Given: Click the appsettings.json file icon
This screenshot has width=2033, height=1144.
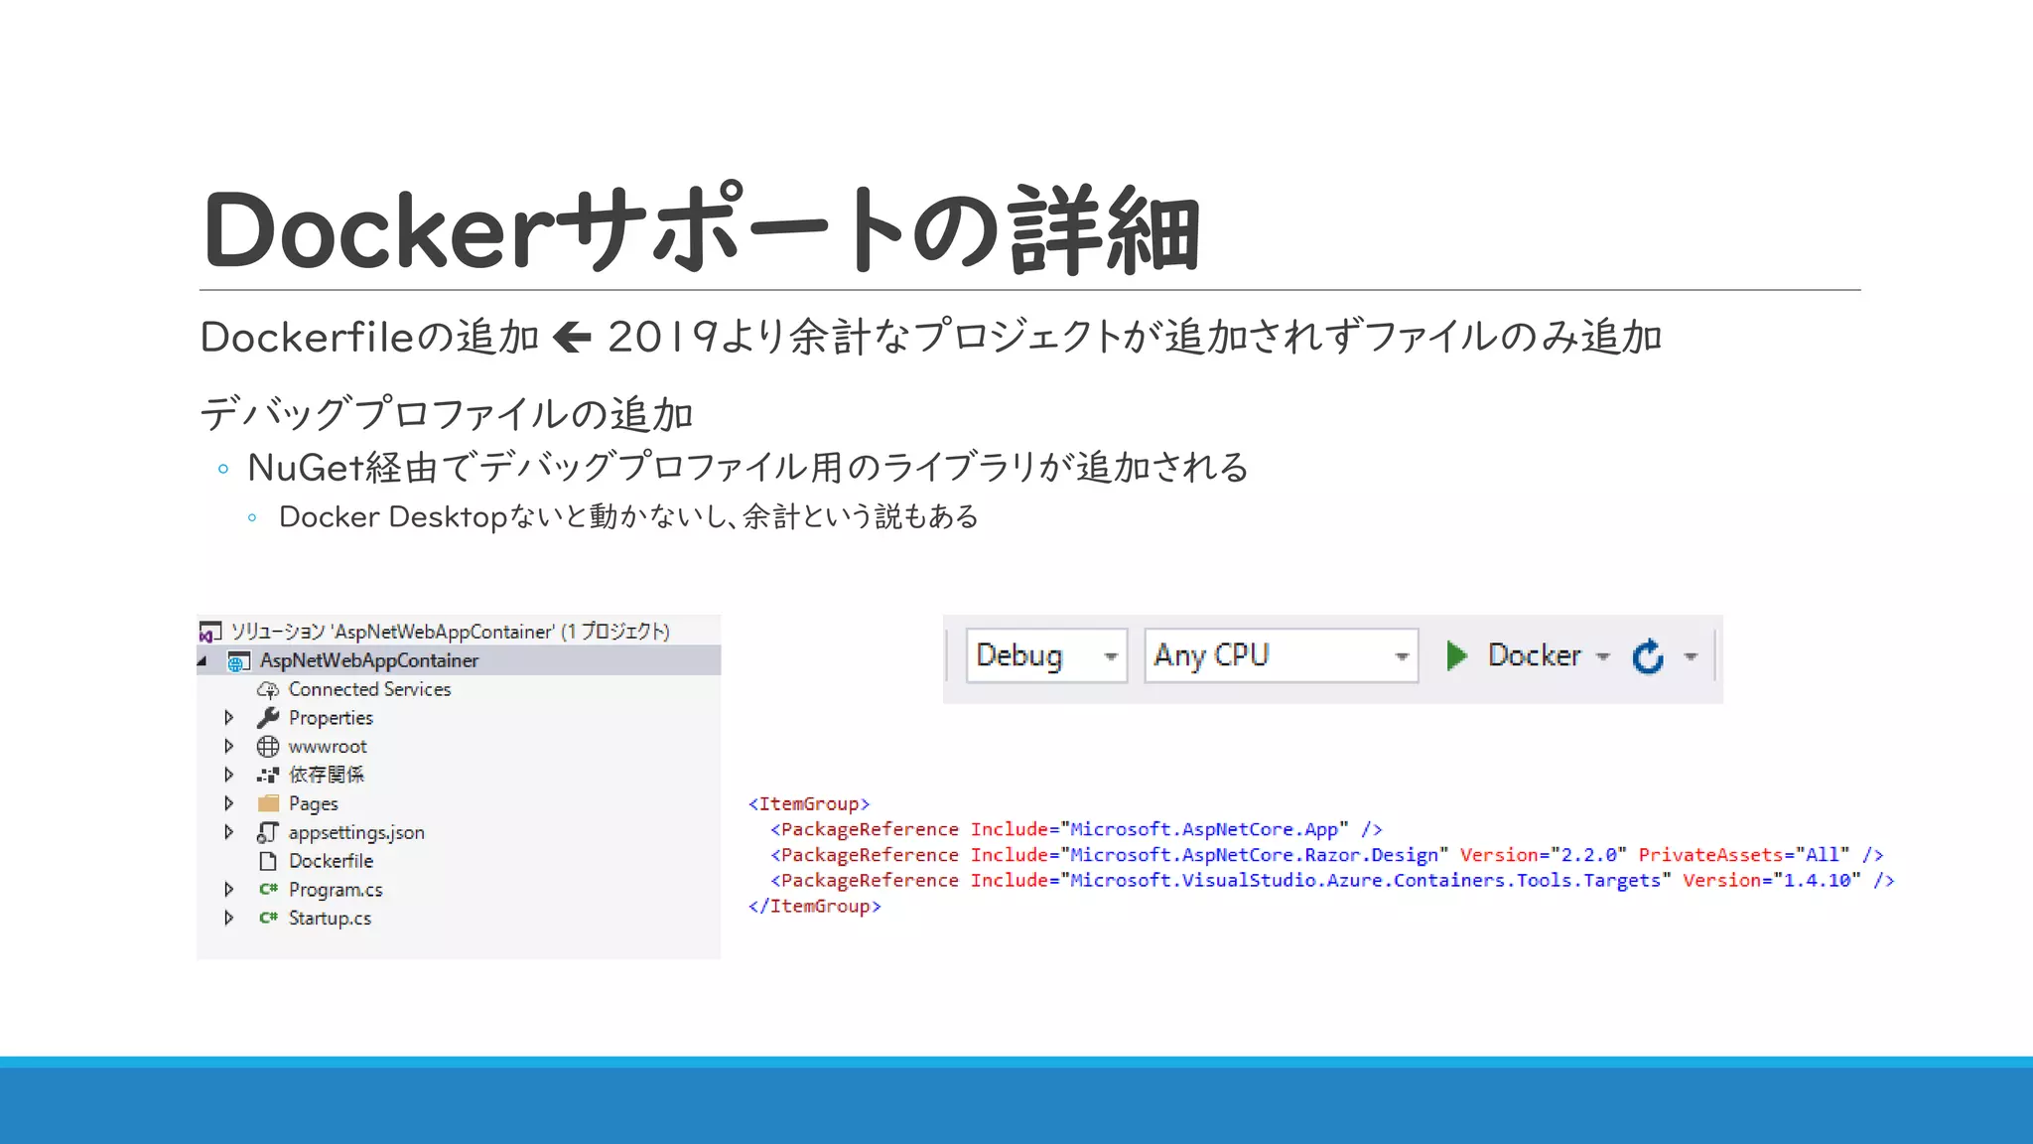Looking at the screenshot, I should pos(268,832).
